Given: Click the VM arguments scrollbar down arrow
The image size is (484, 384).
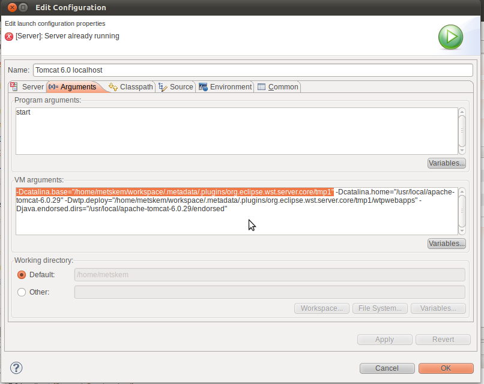Looking at the screenshot, I should click(x=462, y=231).
